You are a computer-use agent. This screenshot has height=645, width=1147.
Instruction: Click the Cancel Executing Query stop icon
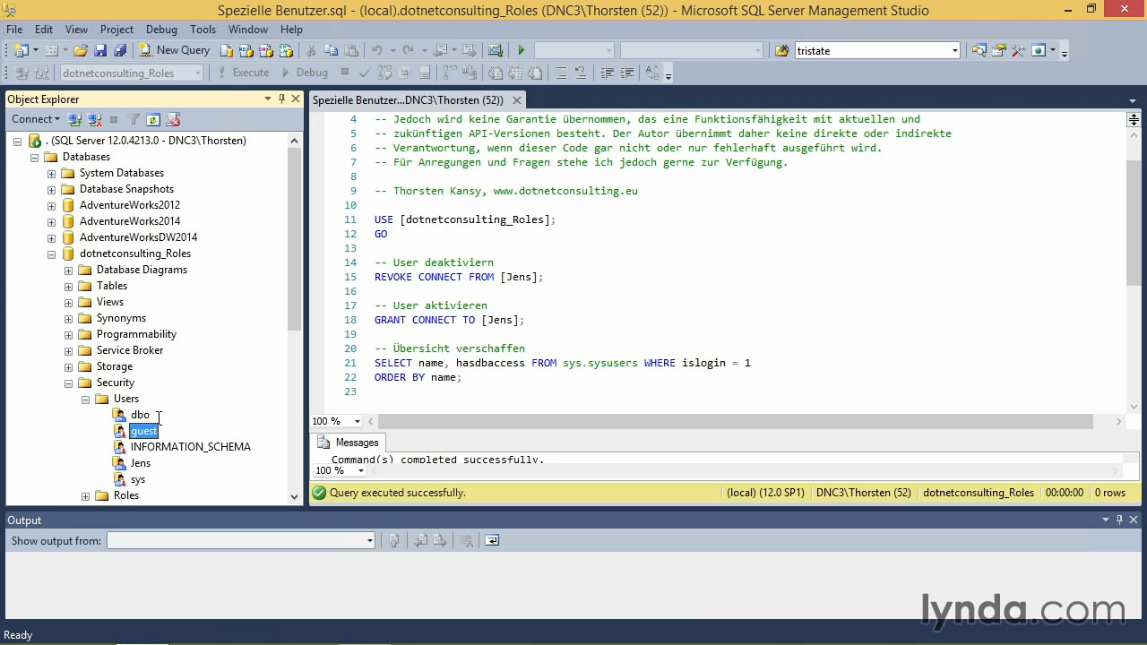tap(344, 73)
